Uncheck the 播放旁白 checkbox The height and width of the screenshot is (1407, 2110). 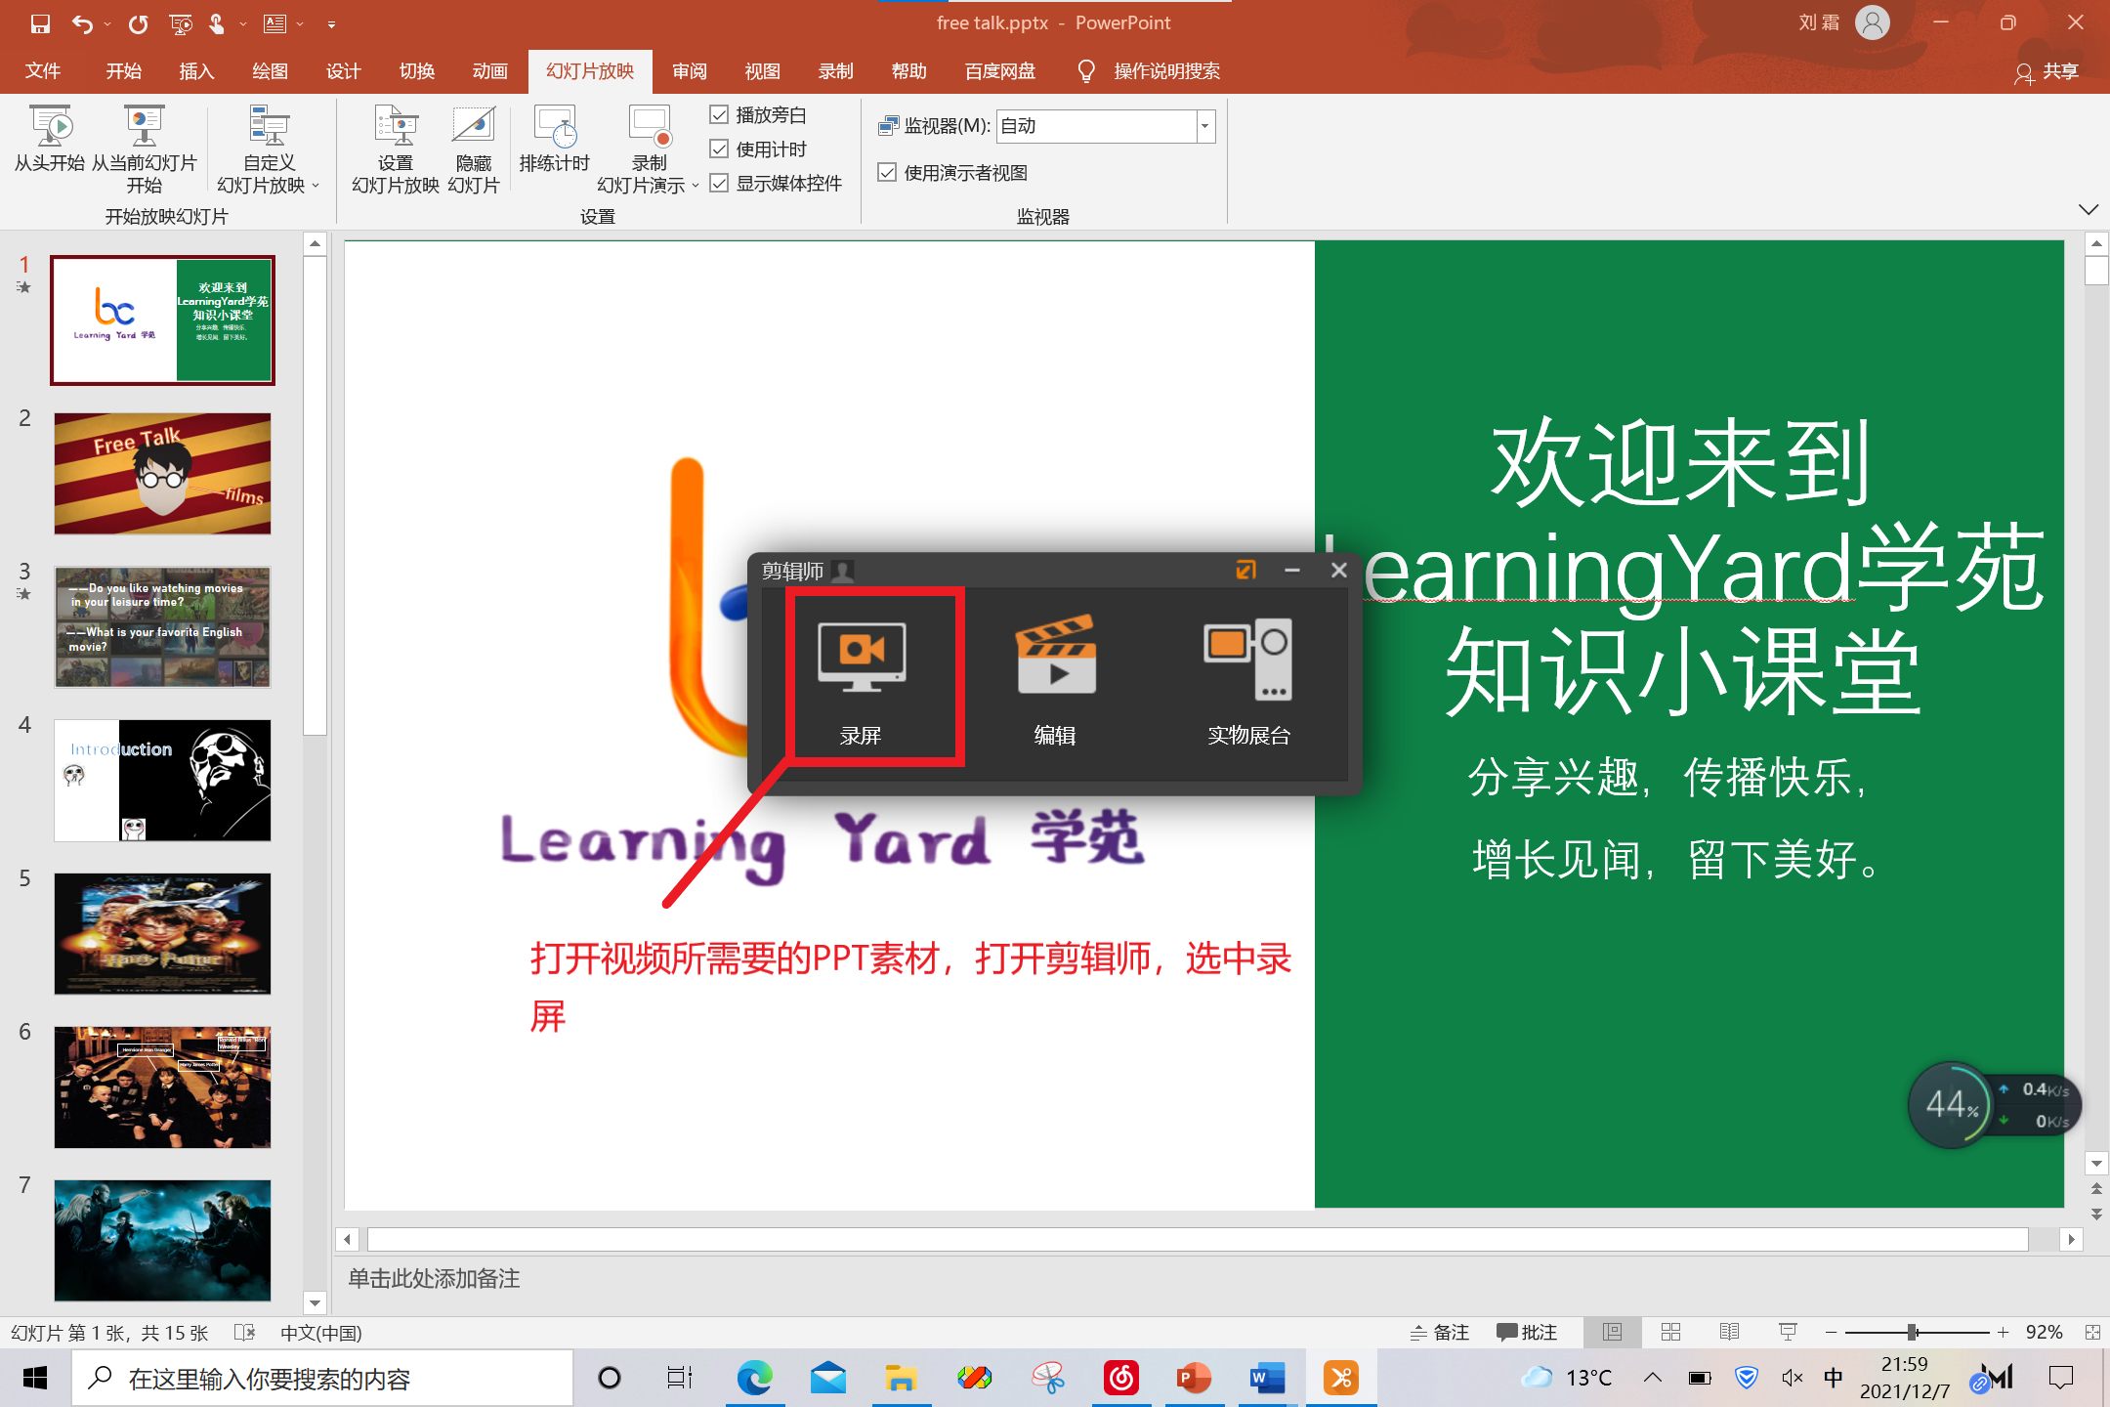pyautogui.click(x=719, y=115)
